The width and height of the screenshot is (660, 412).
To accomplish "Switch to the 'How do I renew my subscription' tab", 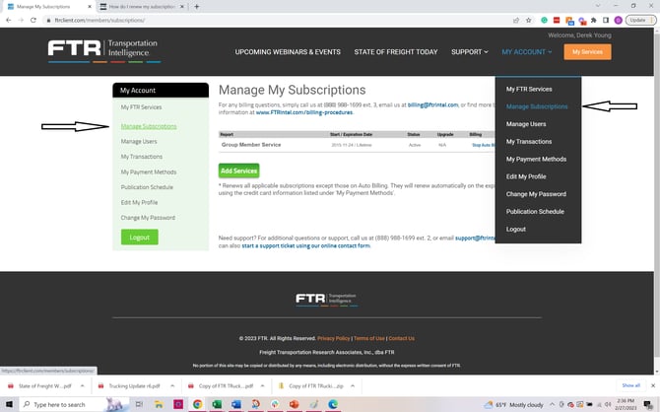I will pos(142,6).
